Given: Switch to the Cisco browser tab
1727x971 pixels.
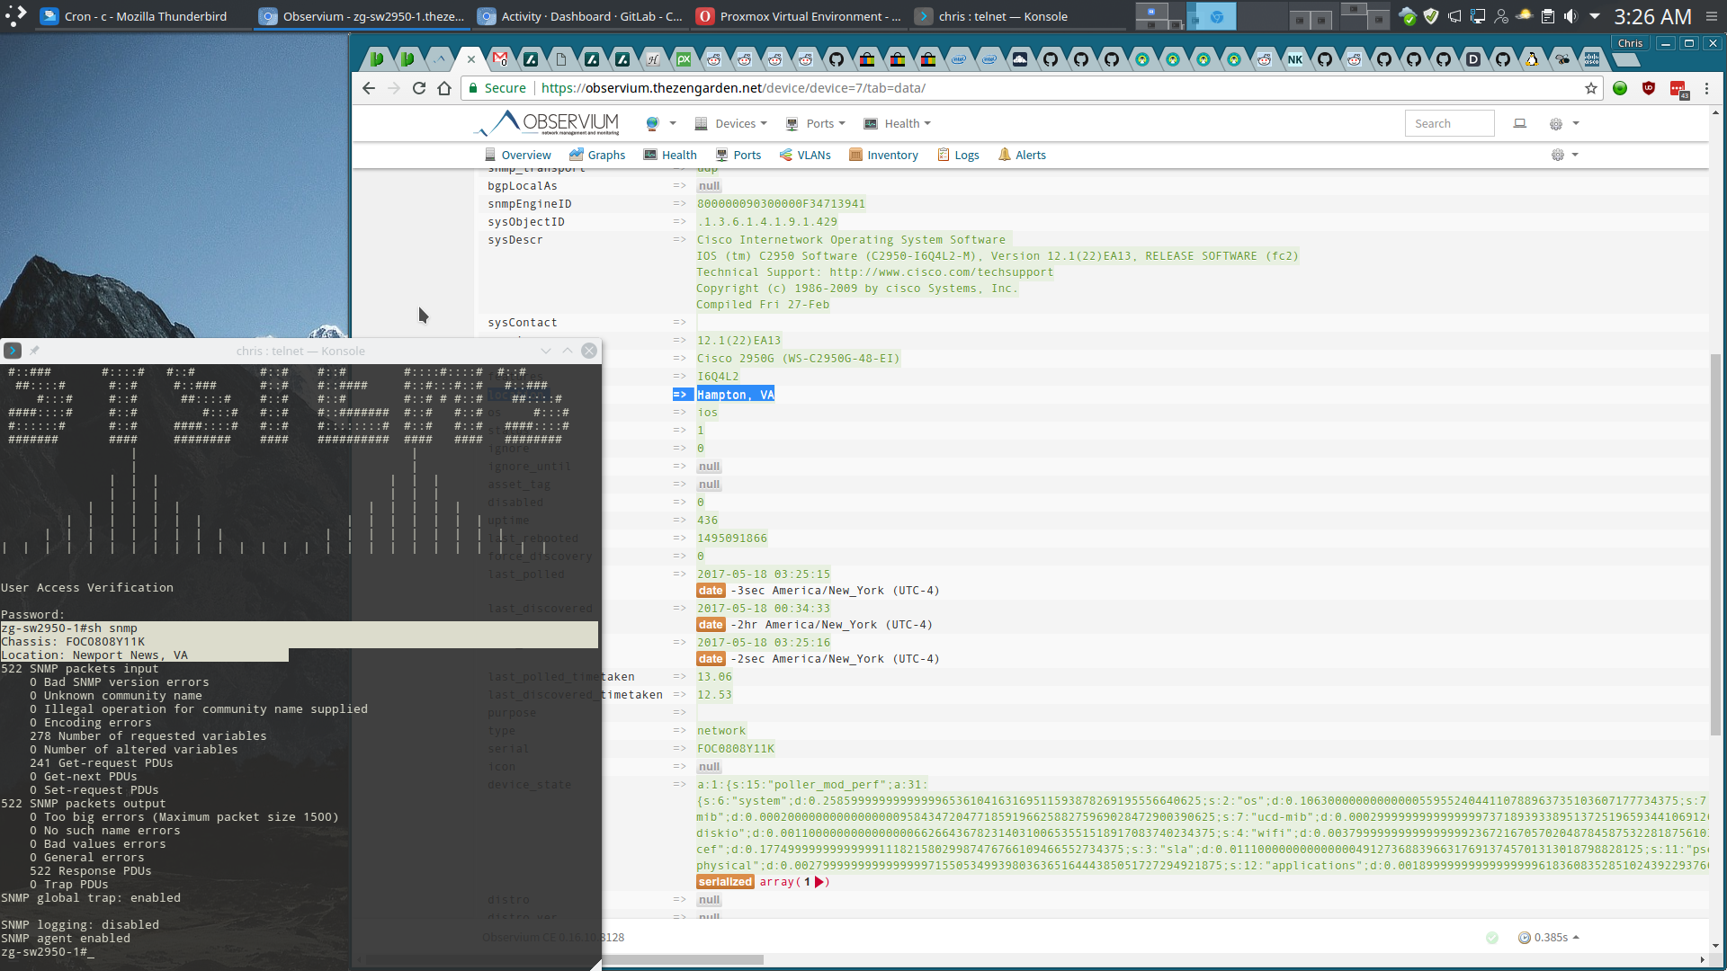Looking at the screenshot, I should 1592,59.
